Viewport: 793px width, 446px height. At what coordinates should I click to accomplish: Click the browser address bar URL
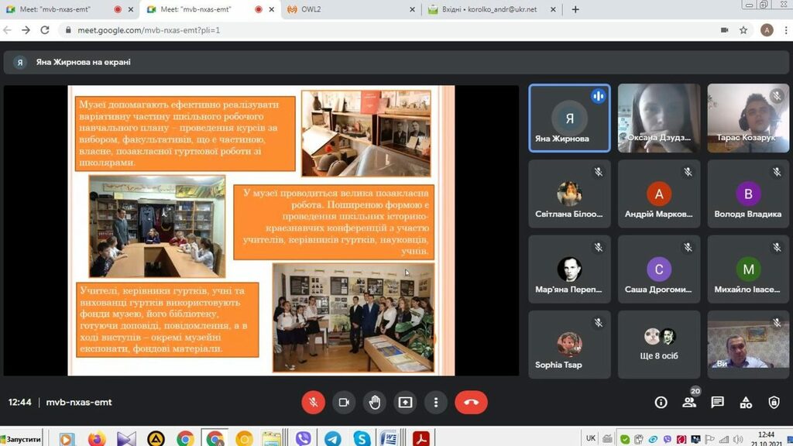click(x=310, y=30)
